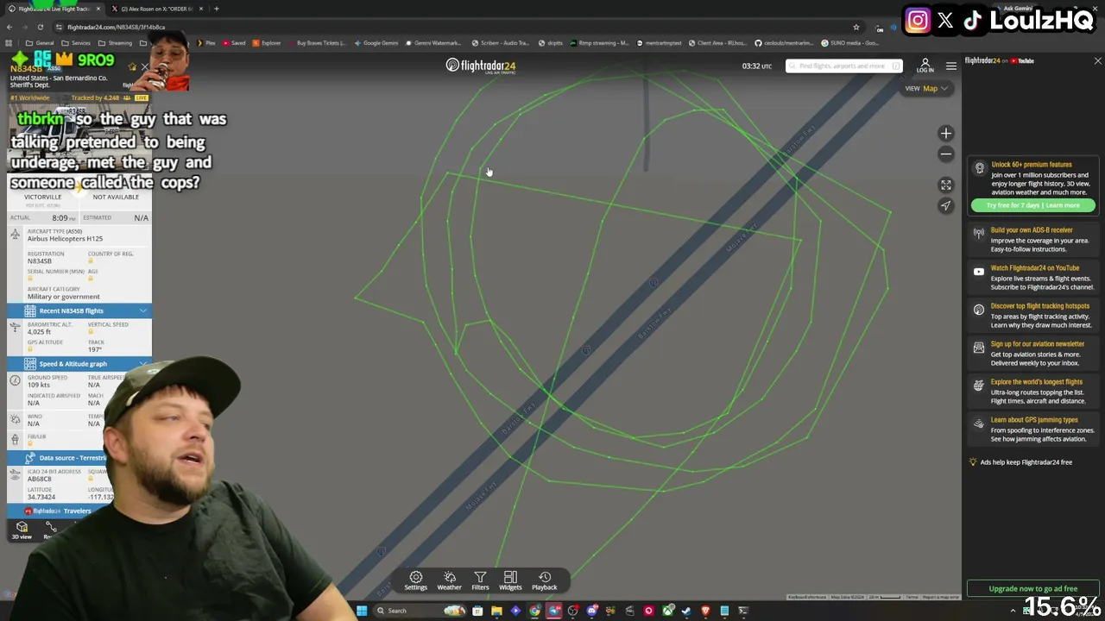This screenshot has width=1105, height=621.
Task: Click the Find flights search field
Action: click(843, 66)
